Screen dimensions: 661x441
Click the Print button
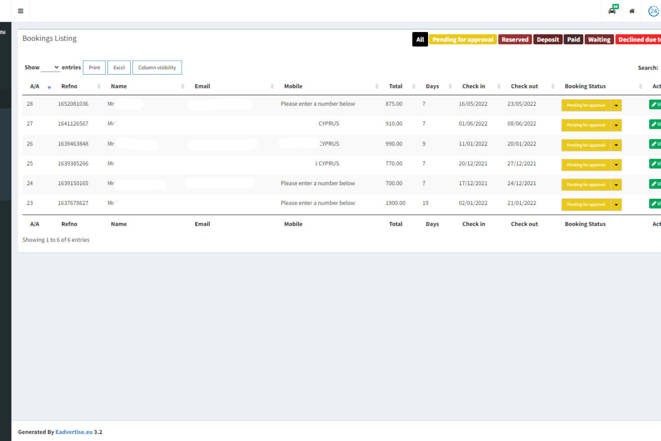94,68
